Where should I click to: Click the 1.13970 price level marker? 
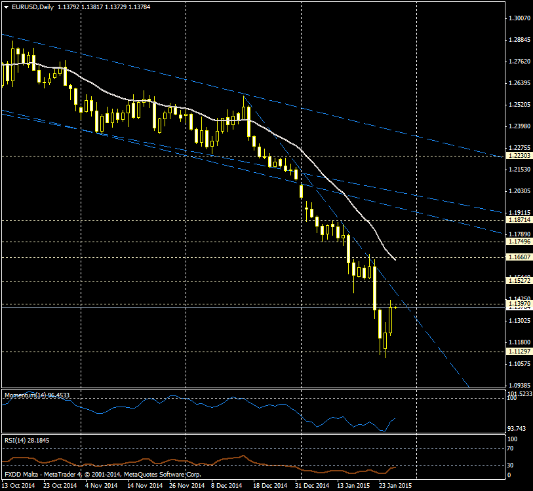519,304
